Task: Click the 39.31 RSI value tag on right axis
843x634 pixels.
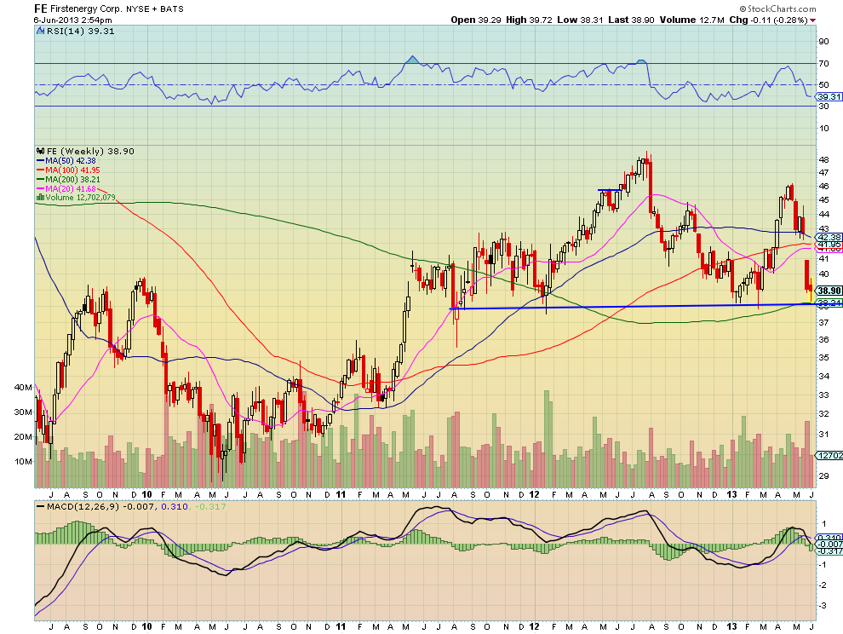Action: click(829, 97)
